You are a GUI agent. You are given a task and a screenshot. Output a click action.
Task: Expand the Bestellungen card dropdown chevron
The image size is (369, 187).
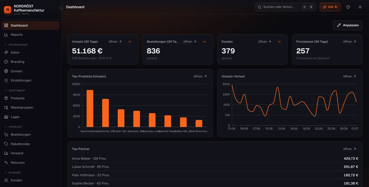[x=205, y=42]
